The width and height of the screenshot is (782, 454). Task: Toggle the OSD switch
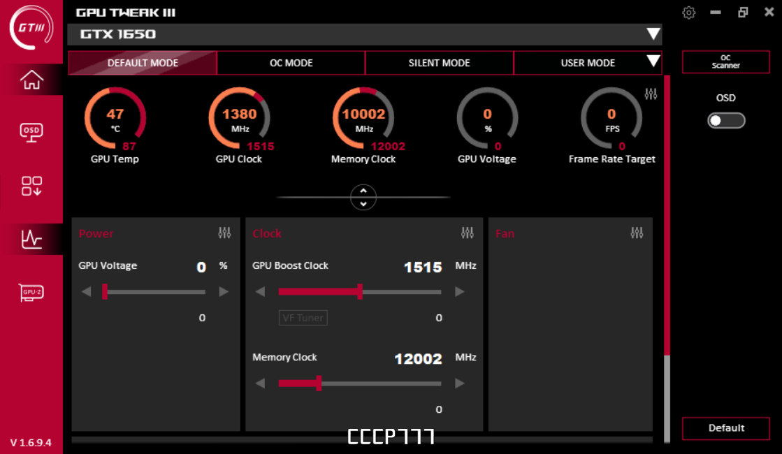click(726, 121)
